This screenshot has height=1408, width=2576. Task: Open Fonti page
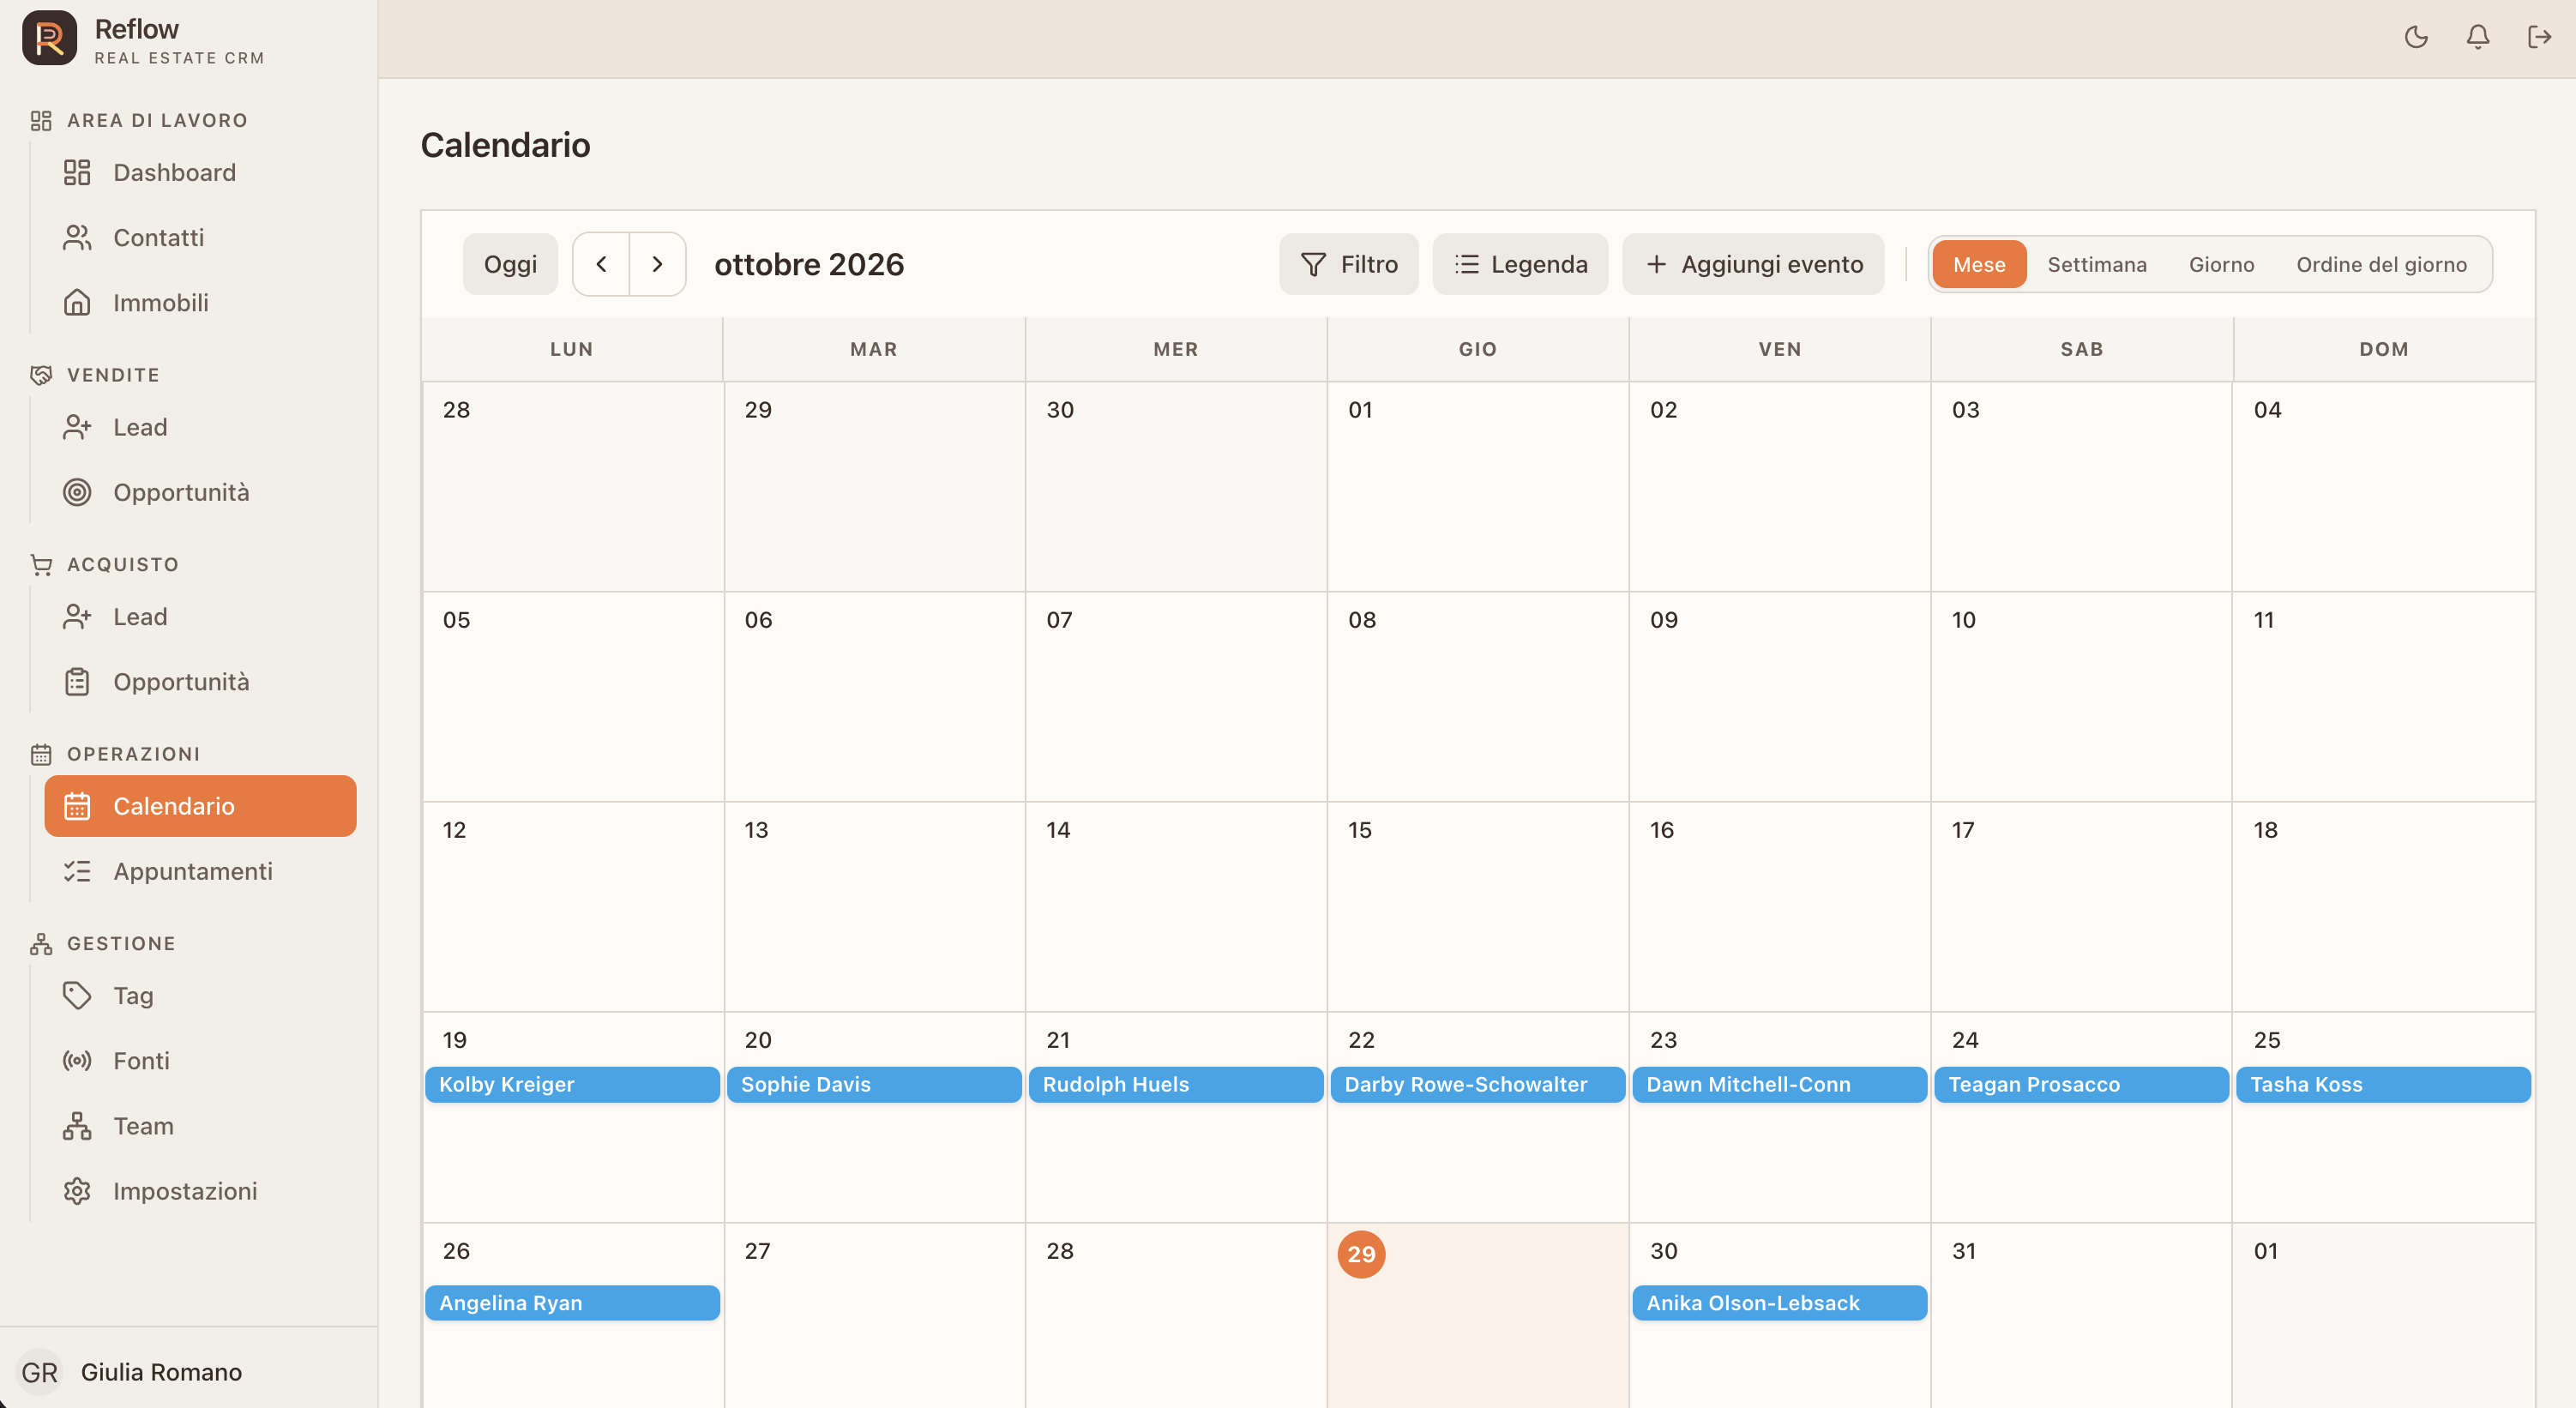(200, 1060)
